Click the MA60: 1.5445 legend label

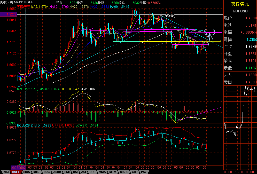[x=120, y=7]
